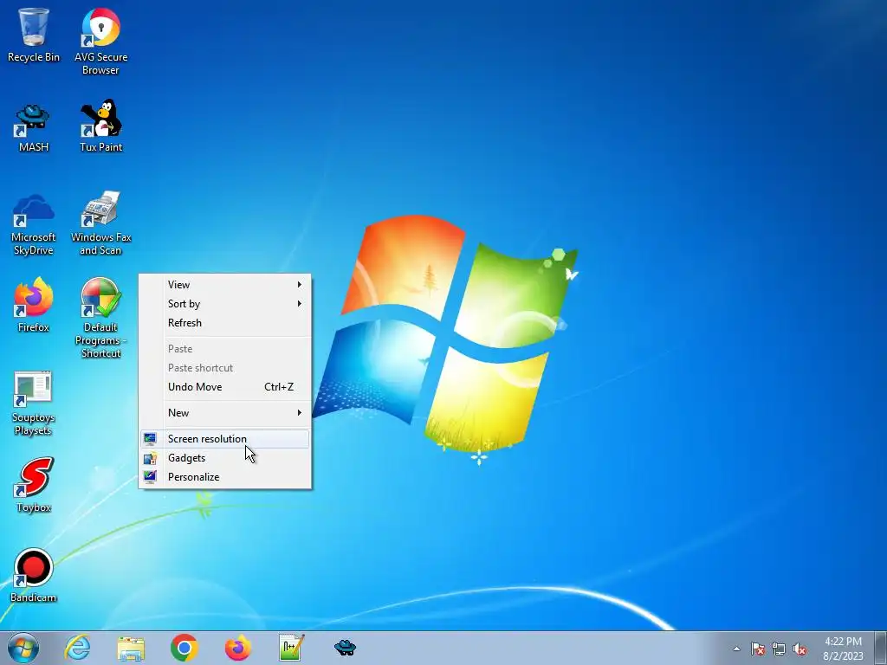Launch Firefox from the taskbar

237,648
